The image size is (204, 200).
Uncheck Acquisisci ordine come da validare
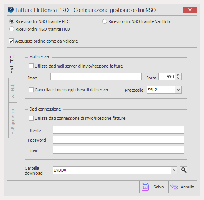pos(11,41)
